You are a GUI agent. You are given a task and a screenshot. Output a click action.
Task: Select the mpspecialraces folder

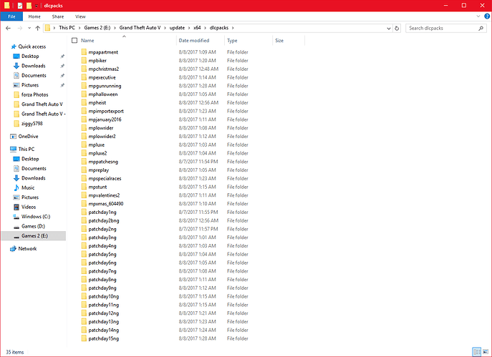(x=105, y=179)
